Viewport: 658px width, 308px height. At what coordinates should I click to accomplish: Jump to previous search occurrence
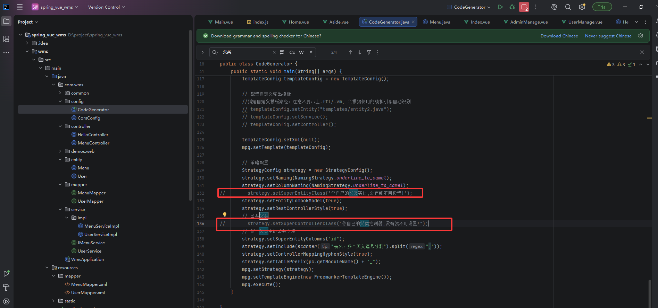coord(351,52)
